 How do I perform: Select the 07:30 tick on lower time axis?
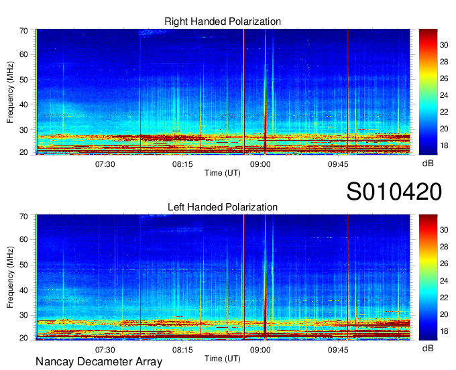tap(105, 350)
